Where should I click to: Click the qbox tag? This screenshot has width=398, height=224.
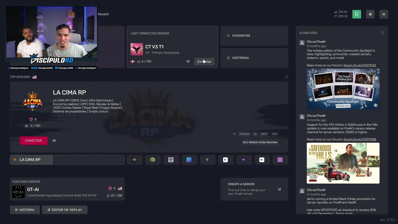[x=264, y=134]
